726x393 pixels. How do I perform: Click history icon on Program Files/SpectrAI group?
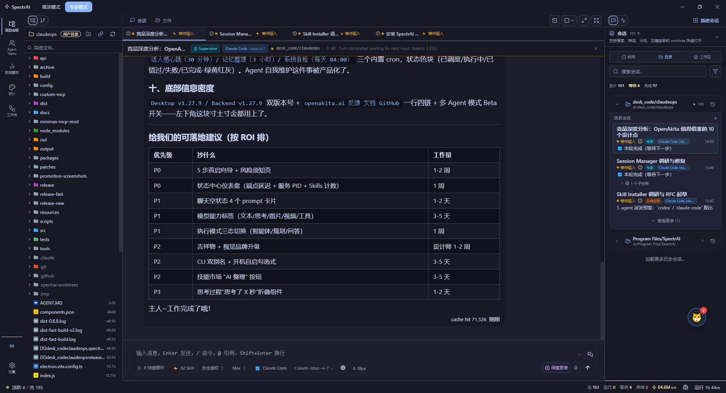713,241
